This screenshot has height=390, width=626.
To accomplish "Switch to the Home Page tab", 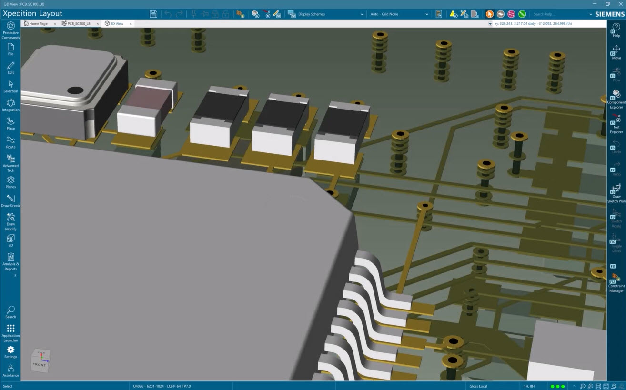I will (38, 23).
